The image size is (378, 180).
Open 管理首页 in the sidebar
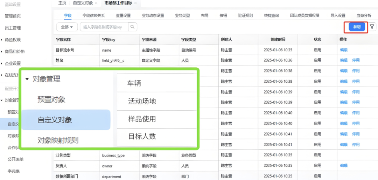click(13, 16)
